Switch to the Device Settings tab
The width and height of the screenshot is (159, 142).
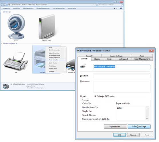coord(116,56)
